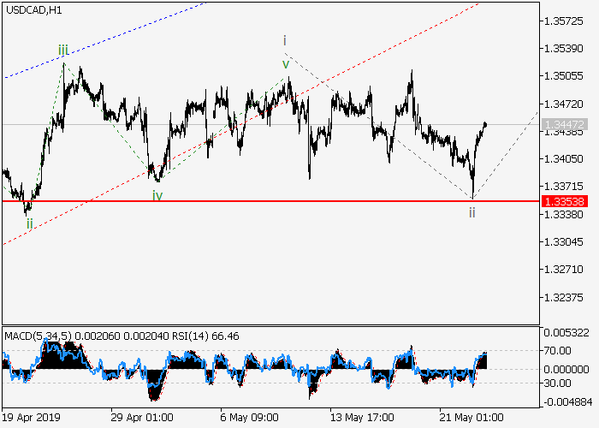
Task: Select the 6 May 09:00 time label
Action: (x=249, y=420)
